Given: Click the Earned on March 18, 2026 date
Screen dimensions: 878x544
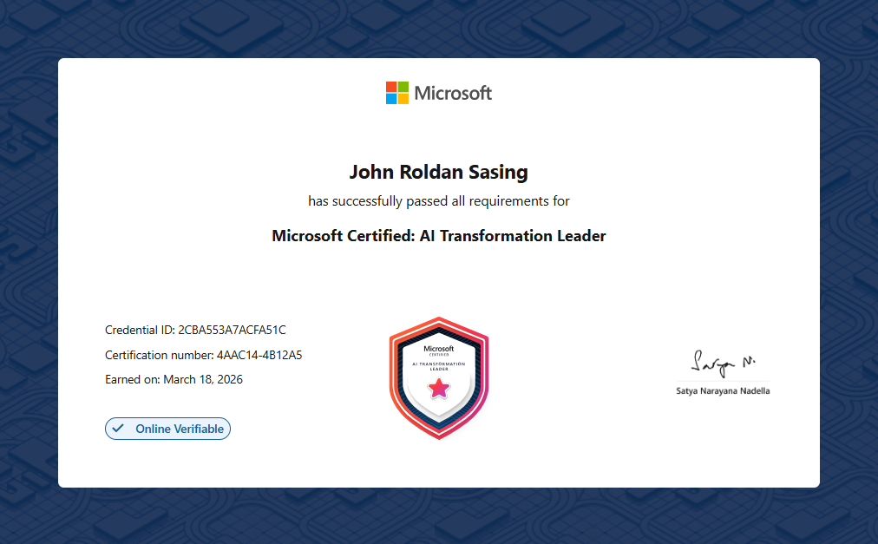Looking at the screenshot, I should [174, 379].
